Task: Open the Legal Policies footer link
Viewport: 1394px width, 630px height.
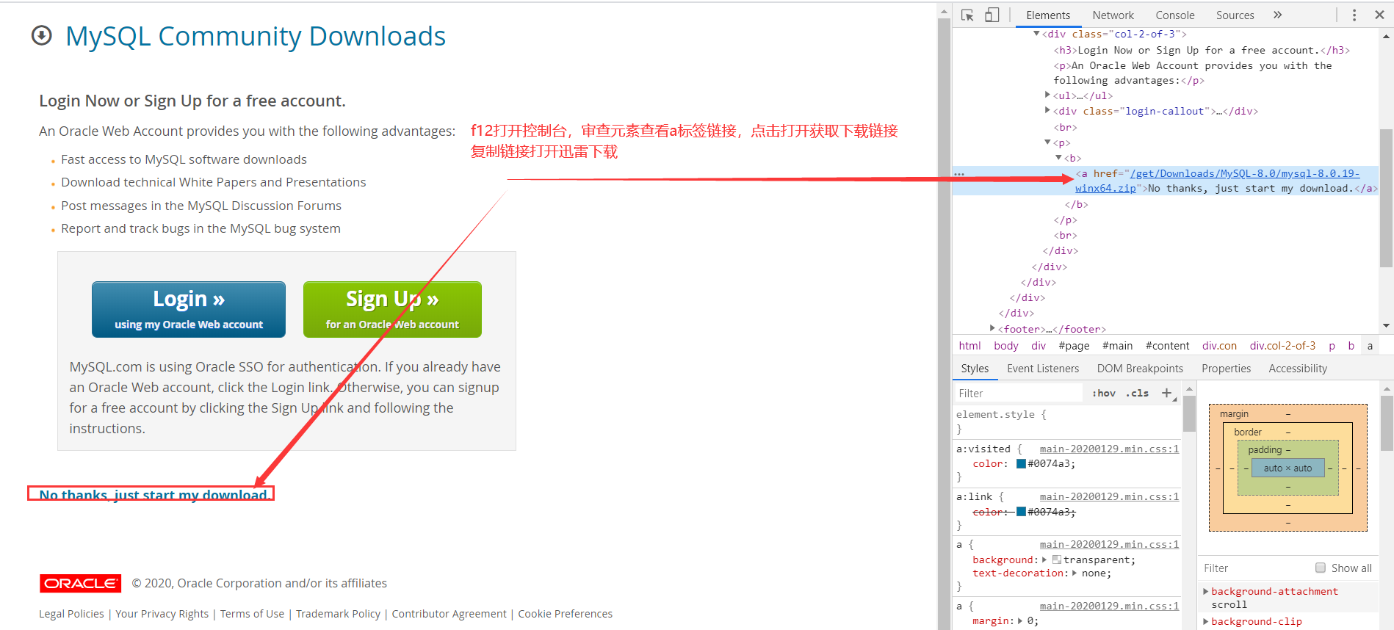Action: click(x=71, y=614)
